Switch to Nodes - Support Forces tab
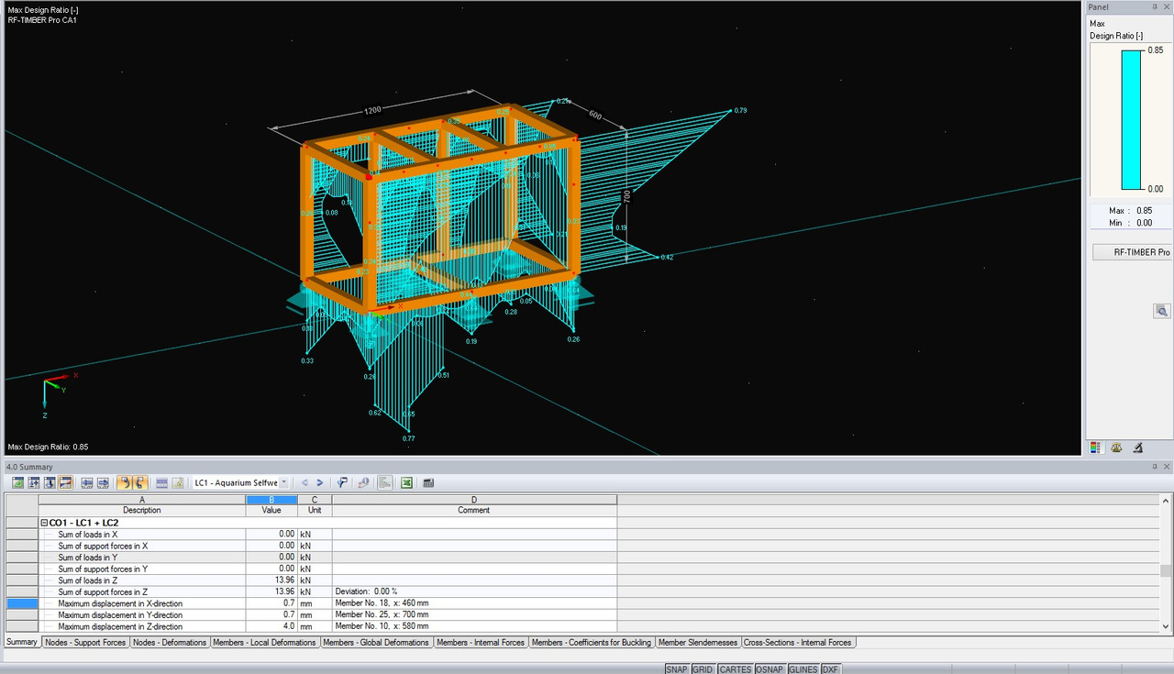The height and width of the screenshot is (674, 1174). click(x=85, y=643)
